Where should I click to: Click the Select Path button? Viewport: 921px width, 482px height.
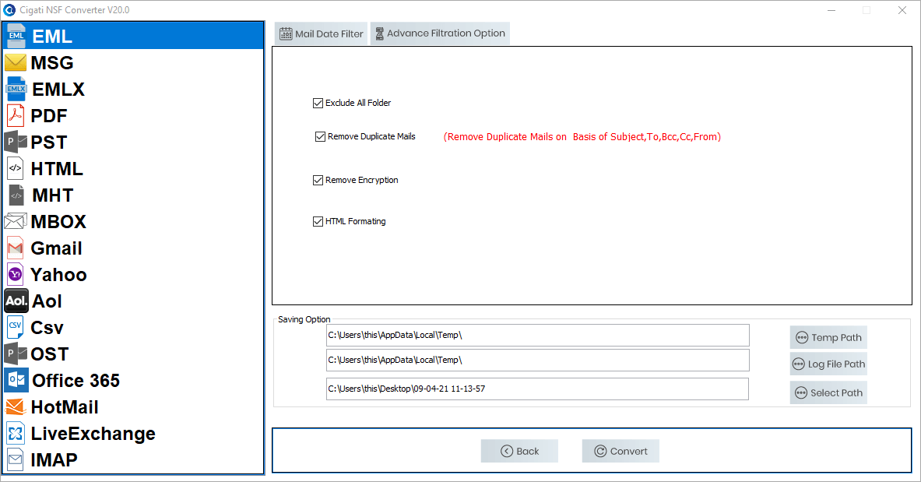[x=828, y=392]
